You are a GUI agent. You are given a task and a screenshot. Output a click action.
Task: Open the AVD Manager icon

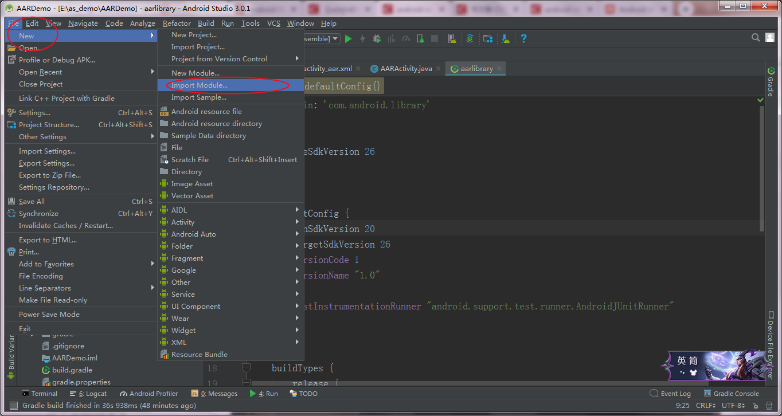click(451, 38)
